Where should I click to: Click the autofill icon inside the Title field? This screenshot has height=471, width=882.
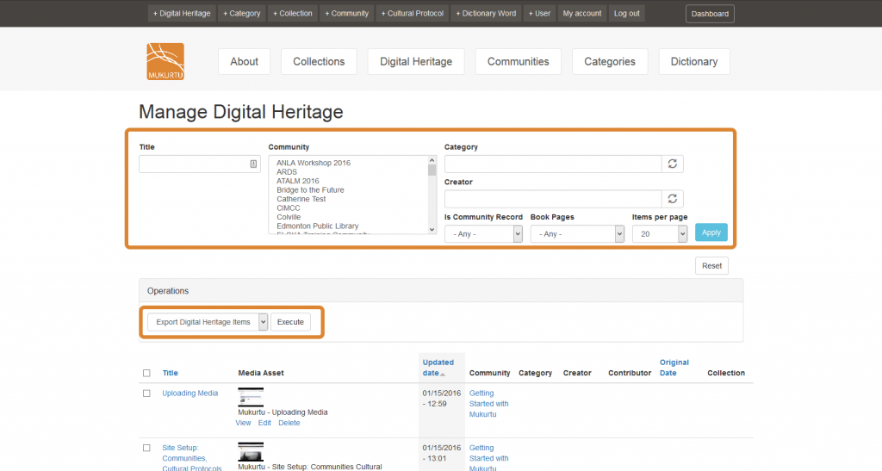pos(253,164)
